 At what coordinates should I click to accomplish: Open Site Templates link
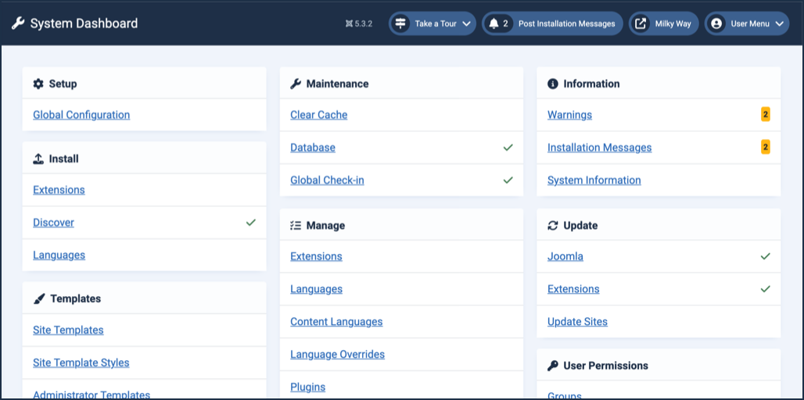pos(68,330)
